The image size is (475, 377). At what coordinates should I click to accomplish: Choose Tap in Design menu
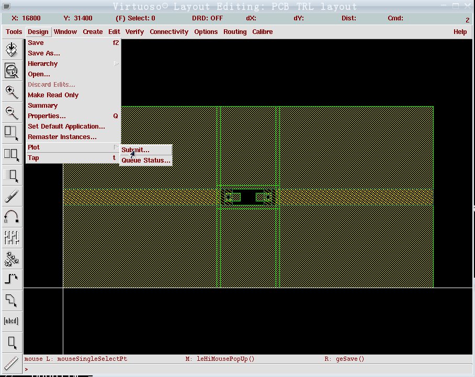click(x=73, y=158)
